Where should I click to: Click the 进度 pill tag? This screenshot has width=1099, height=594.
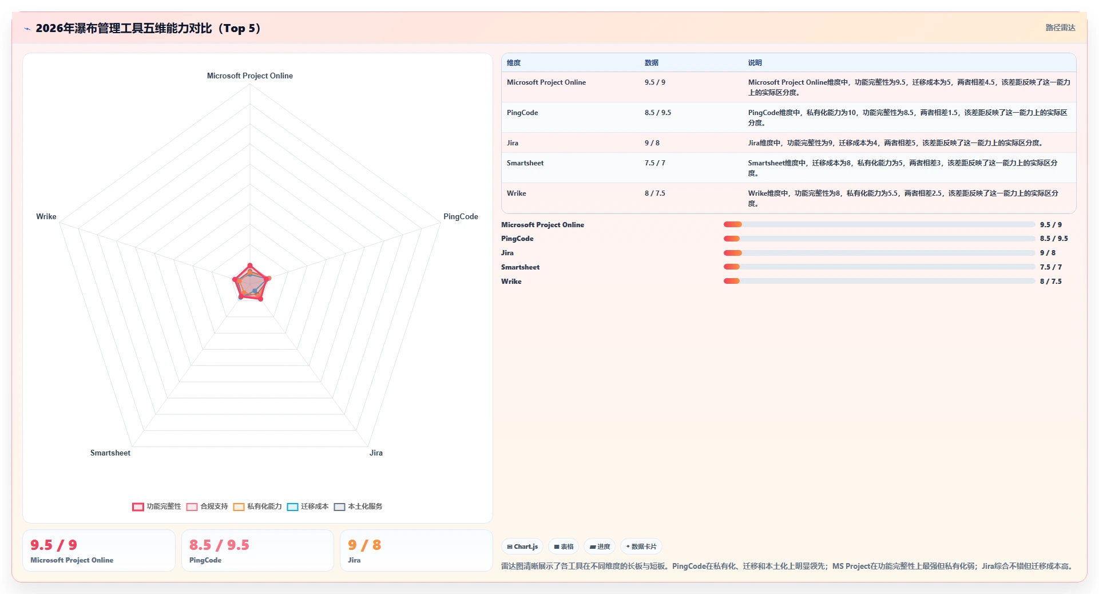click(x=600, y=547)
